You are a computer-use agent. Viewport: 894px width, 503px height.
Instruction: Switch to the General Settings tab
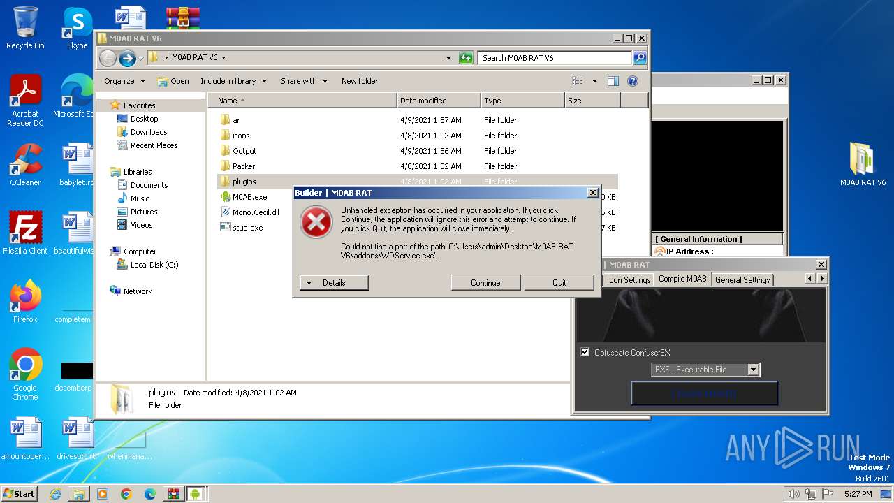pyautogui.click(x=742, y=279)
